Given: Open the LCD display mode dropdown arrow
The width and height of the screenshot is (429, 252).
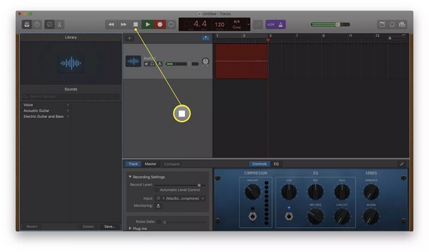Looking at the screenshot, I should point(248,24).
